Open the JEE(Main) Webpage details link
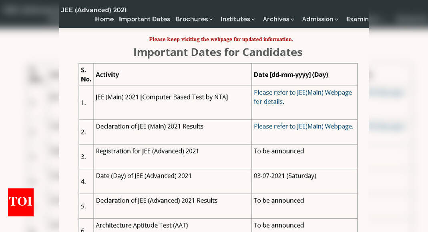This screenshot has height=232, width=428. 302,97
